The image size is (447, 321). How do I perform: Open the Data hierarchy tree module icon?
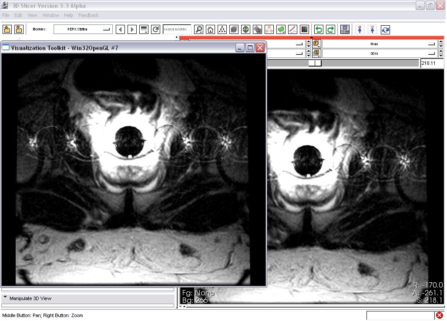[x=222, y=30]
